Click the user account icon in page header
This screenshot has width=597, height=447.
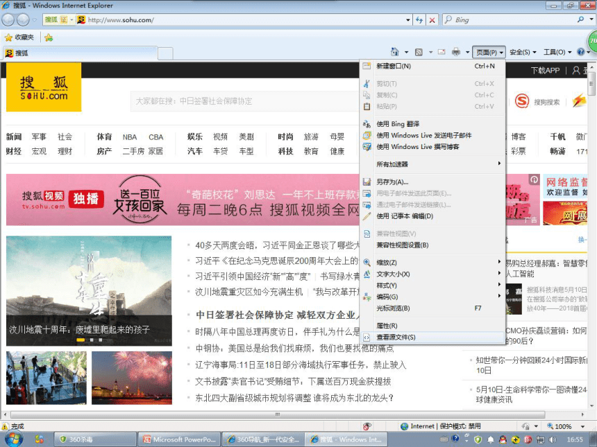(576, 70)
